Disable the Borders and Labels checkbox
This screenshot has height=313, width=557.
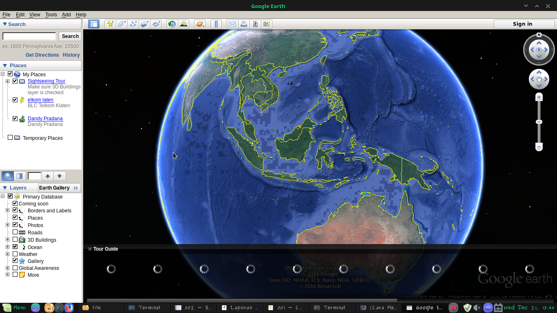coord(15,210)
